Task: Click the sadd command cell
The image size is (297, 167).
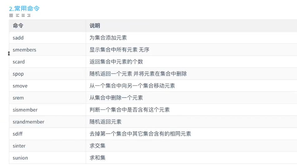Action: (47, 38)
